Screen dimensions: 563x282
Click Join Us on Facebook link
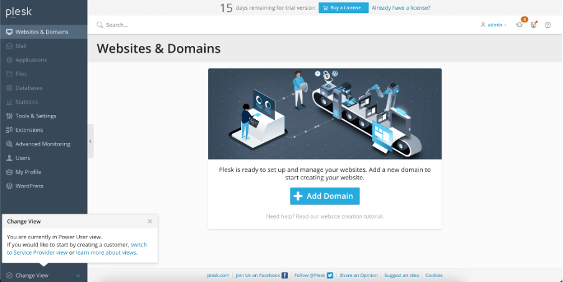(x=257, y=275)
